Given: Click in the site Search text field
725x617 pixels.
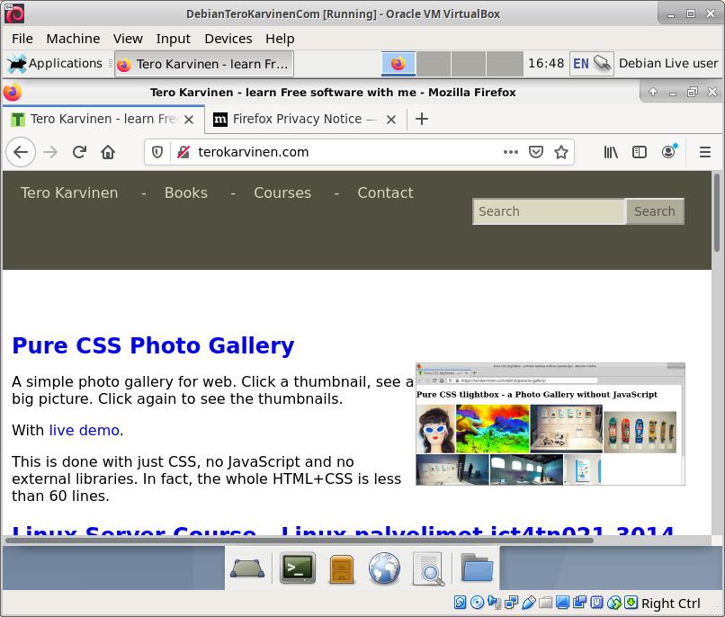Looking at the screenshot, I should [548, 211].
